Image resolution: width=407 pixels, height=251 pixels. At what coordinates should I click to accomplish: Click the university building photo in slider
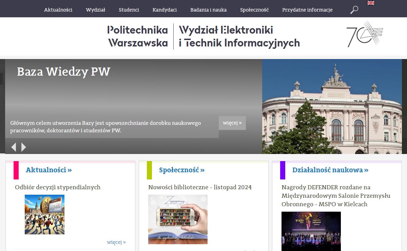tap(332, 107)
